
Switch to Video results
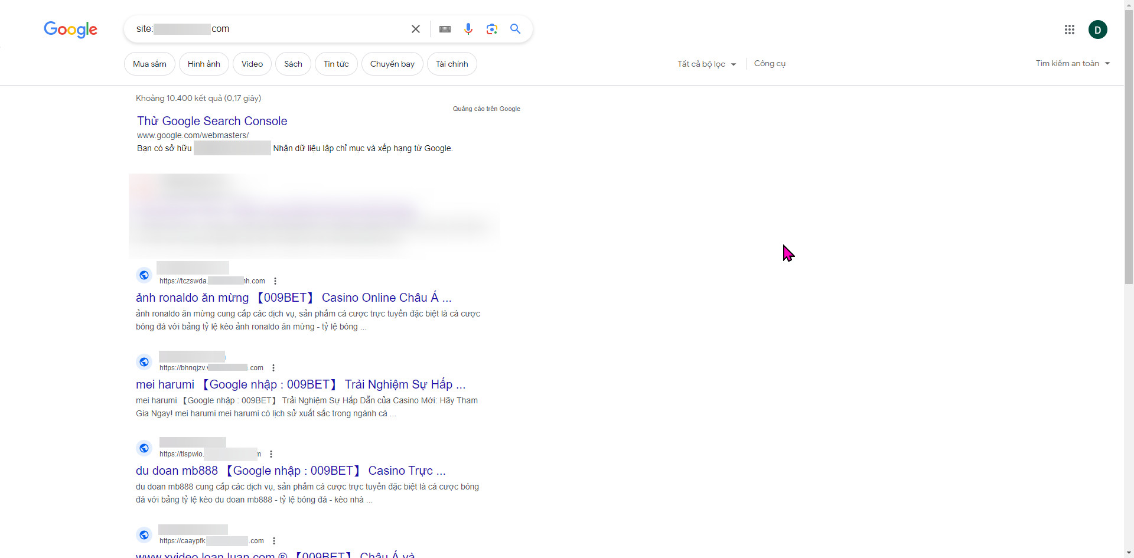coord(252,64)
